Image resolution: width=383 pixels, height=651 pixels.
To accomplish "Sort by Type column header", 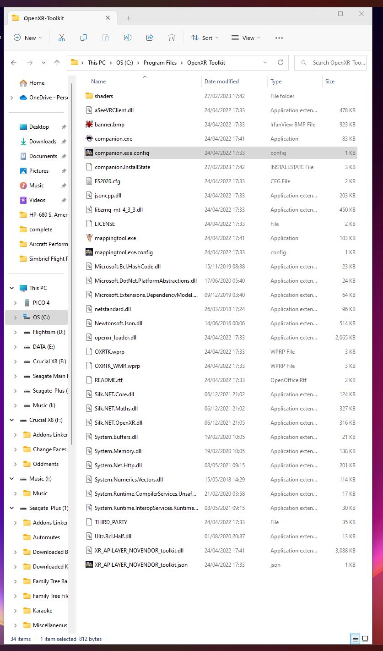I will tap(276, 82).
